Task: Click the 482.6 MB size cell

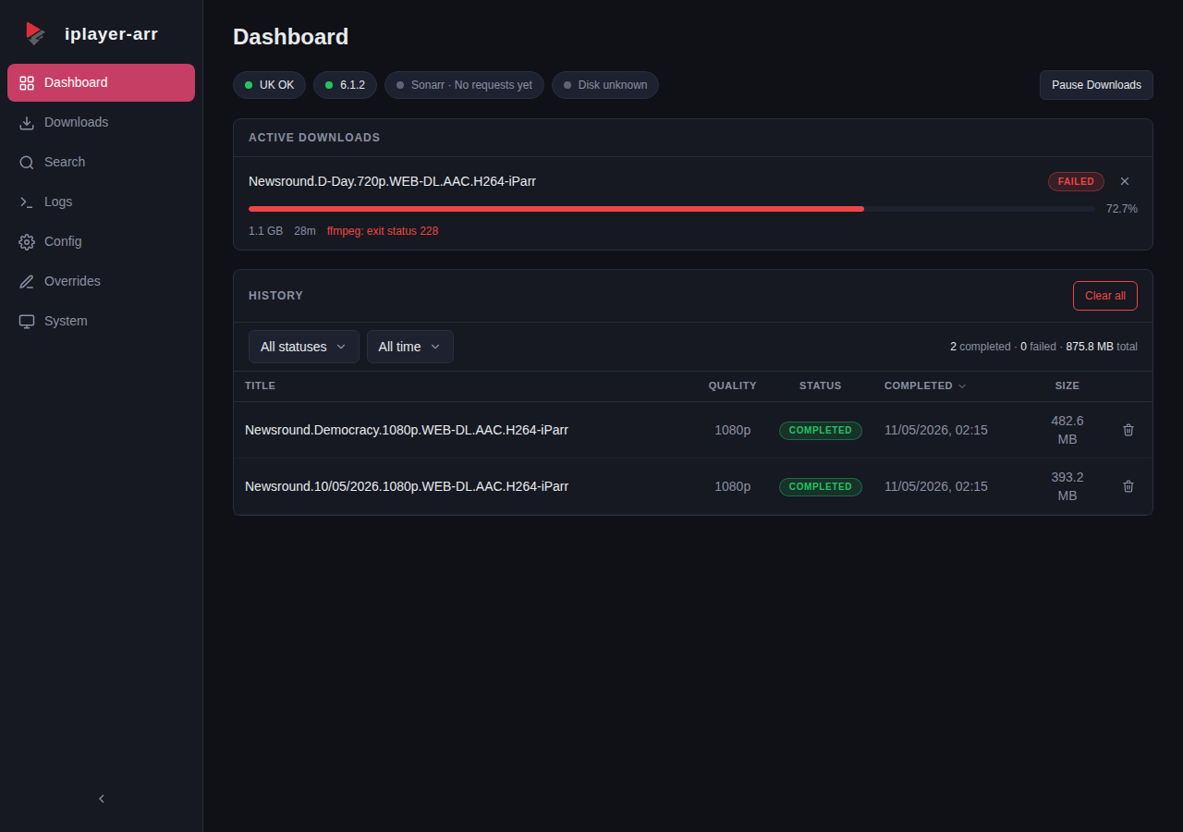Action: 1067,430
